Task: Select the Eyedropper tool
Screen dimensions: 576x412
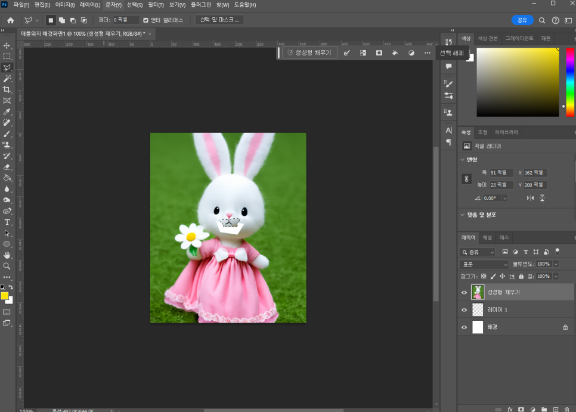Action: pyautogui.click(x=7, y=111)
